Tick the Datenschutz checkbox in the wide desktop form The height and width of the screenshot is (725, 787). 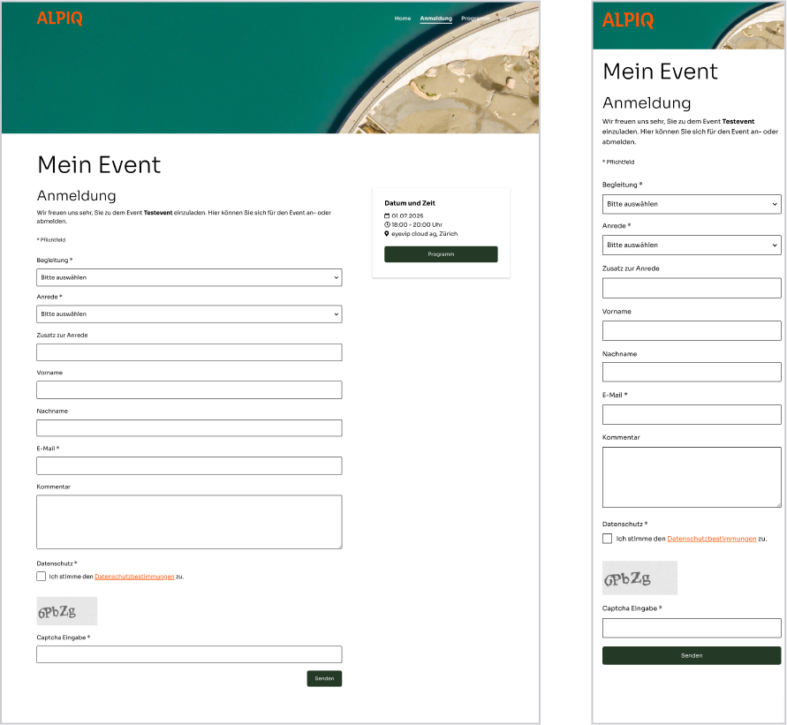(42, 576)
